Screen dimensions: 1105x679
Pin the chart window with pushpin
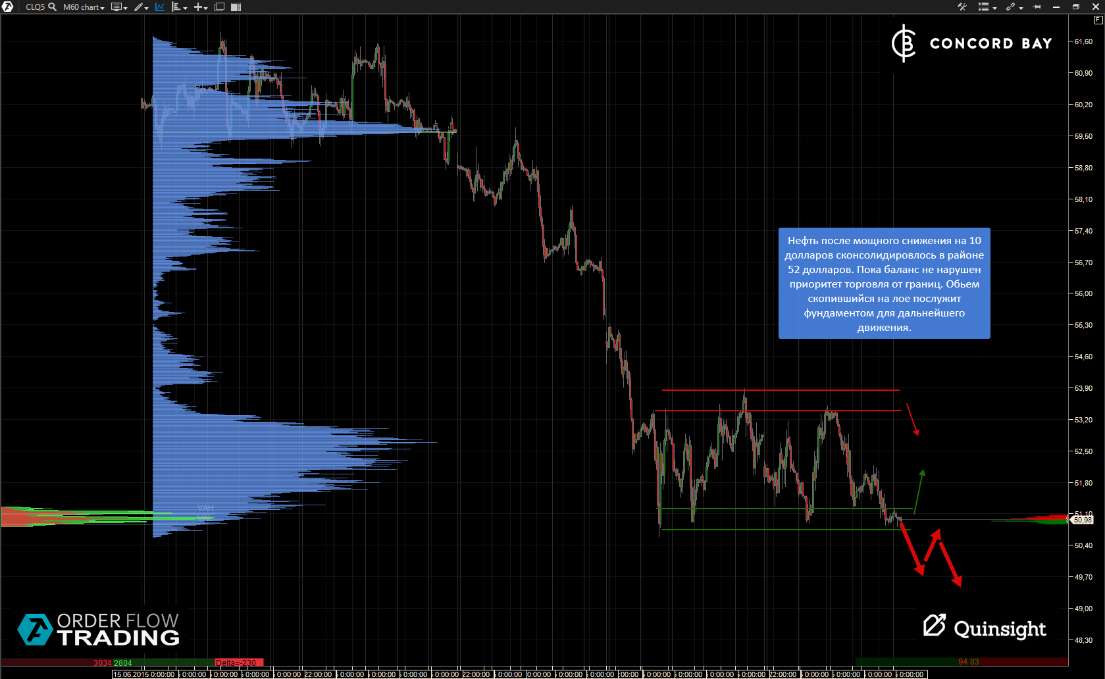(x=1037, y=7)
